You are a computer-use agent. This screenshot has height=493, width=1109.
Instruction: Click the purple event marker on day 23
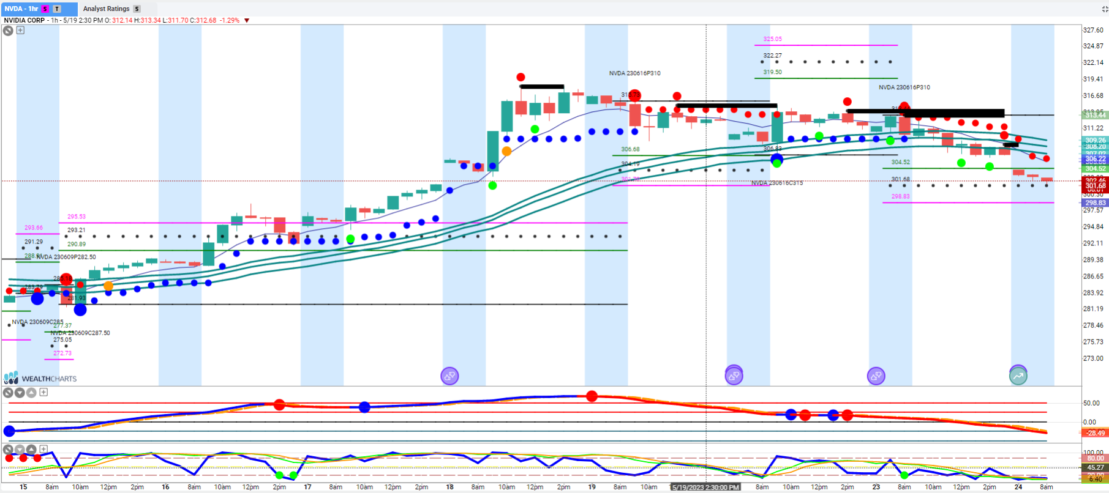(x=876, y=376)
